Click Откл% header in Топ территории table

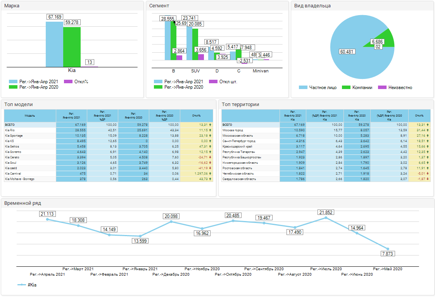pyautogui.click(x=419, y=116)
